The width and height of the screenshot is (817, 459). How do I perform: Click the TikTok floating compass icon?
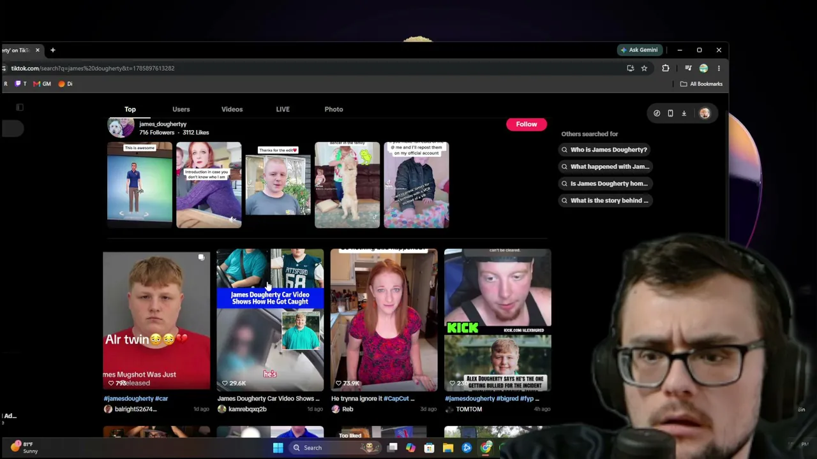click(x=657, y=113)
